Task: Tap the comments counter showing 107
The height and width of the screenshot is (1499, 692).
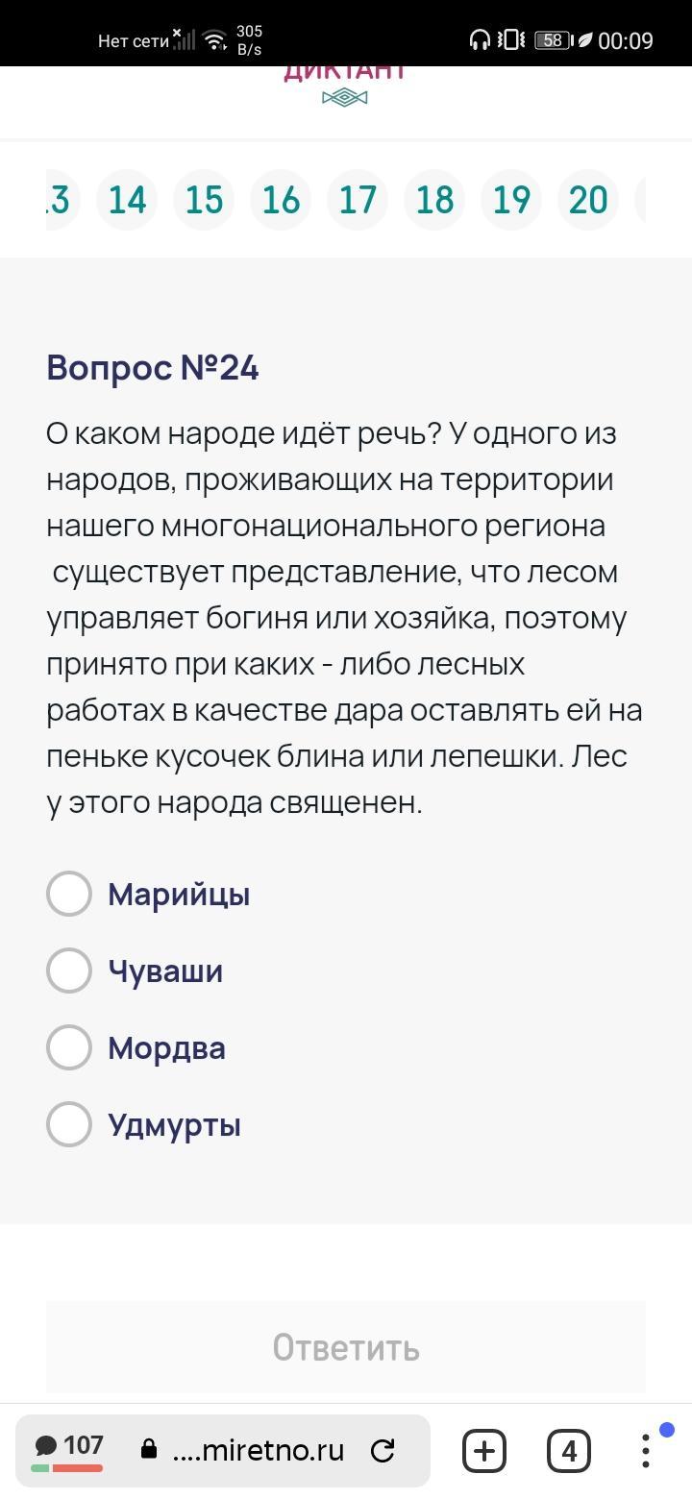Action: click(x=68, y=1448)
